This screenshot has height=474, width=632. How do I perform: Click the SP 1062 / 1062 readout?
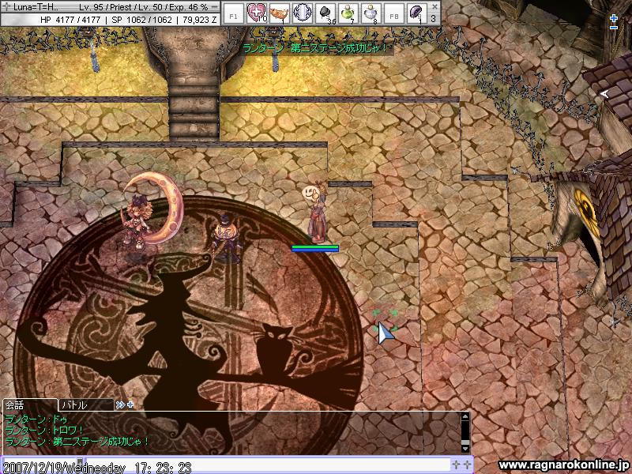coord(141,20)
